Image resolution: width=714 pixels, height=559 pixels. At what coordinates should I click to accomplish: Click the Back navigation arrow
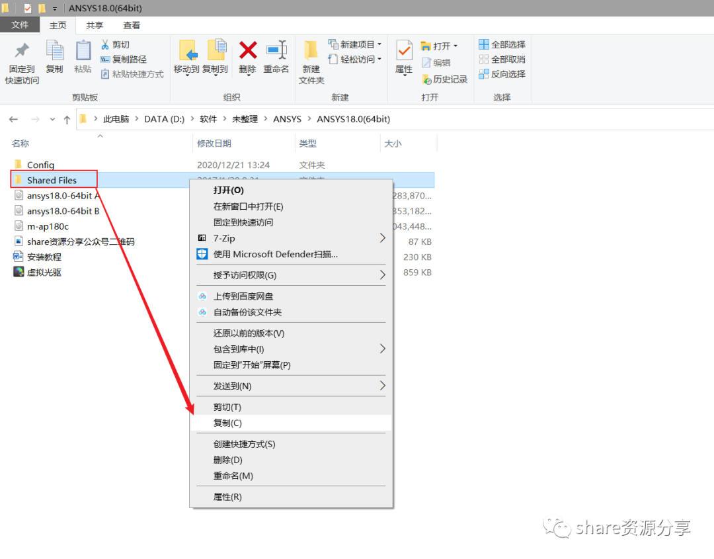click(14, 119)
